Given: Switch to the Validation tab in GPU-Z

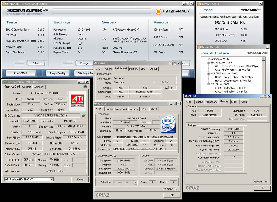Looking at the screenshot, I should (39, 87).
